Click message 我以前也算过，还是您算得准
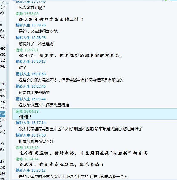The width and height of the screenshot is (177, 180). point(44,105)
